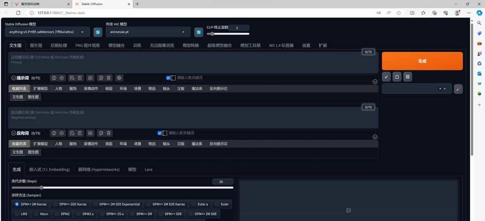Collapse the 反向词 section chevron
This screenshot has width=485, height=221.
pos(13,133)
